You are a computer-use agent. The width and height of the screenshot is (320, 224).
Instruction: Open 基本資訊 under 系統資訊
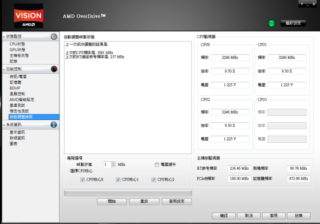tap(17, 132)
